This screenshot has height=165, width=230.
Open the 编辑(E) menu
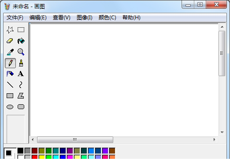[38, 18]
